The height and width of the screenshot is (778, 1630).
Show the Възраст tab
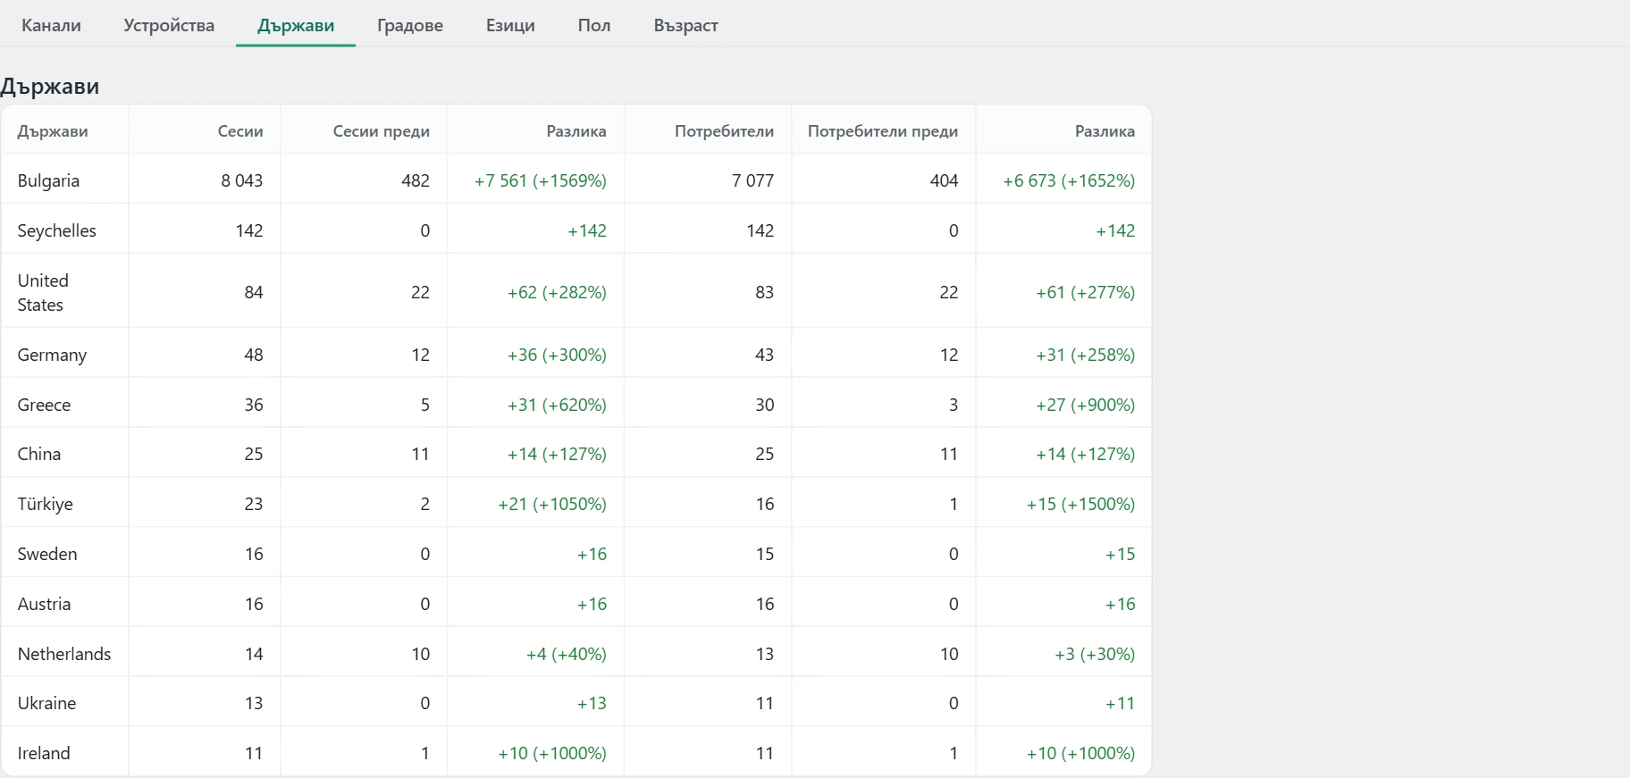coord(685,25)
